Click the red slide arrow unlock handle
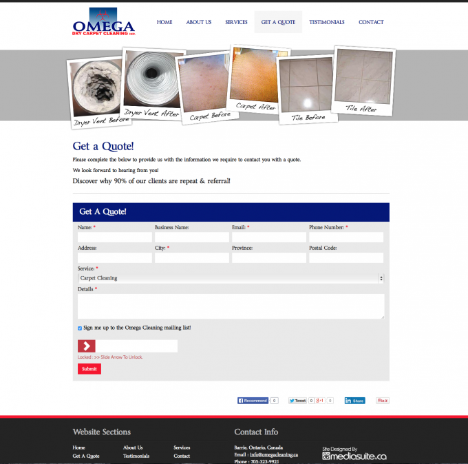Image resolution: width=468 pixels, height=464 pixels. click(87, 346)
